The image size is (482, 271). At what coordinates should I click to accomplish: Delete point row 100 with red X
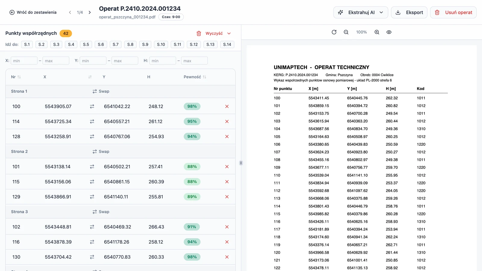(x=227, y=107)
